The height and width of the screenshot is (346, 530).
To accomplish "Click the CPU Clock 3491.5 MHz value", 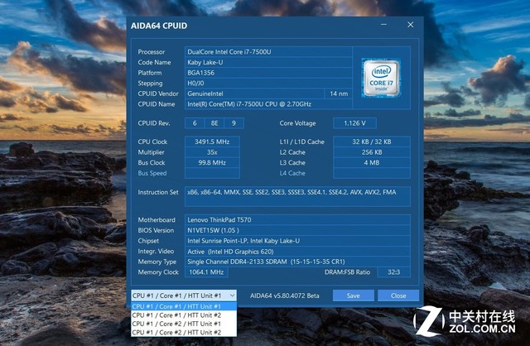I will point(212,142).
